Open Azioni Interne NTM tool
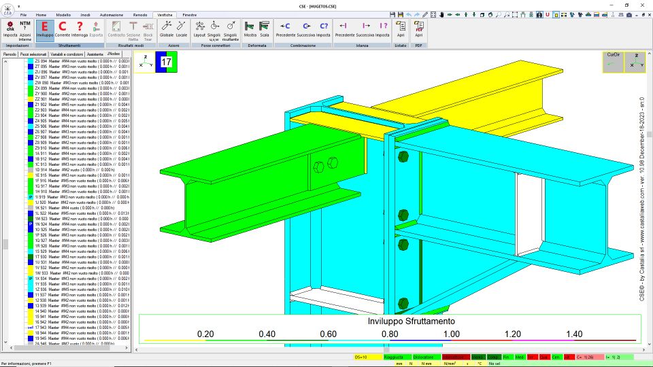653x367 pixels. (25, 31)
